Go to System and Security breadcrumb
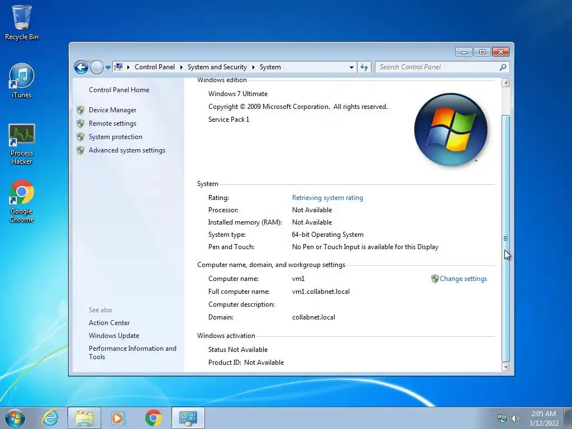The image size is (572, 429). tap(217, 67)
